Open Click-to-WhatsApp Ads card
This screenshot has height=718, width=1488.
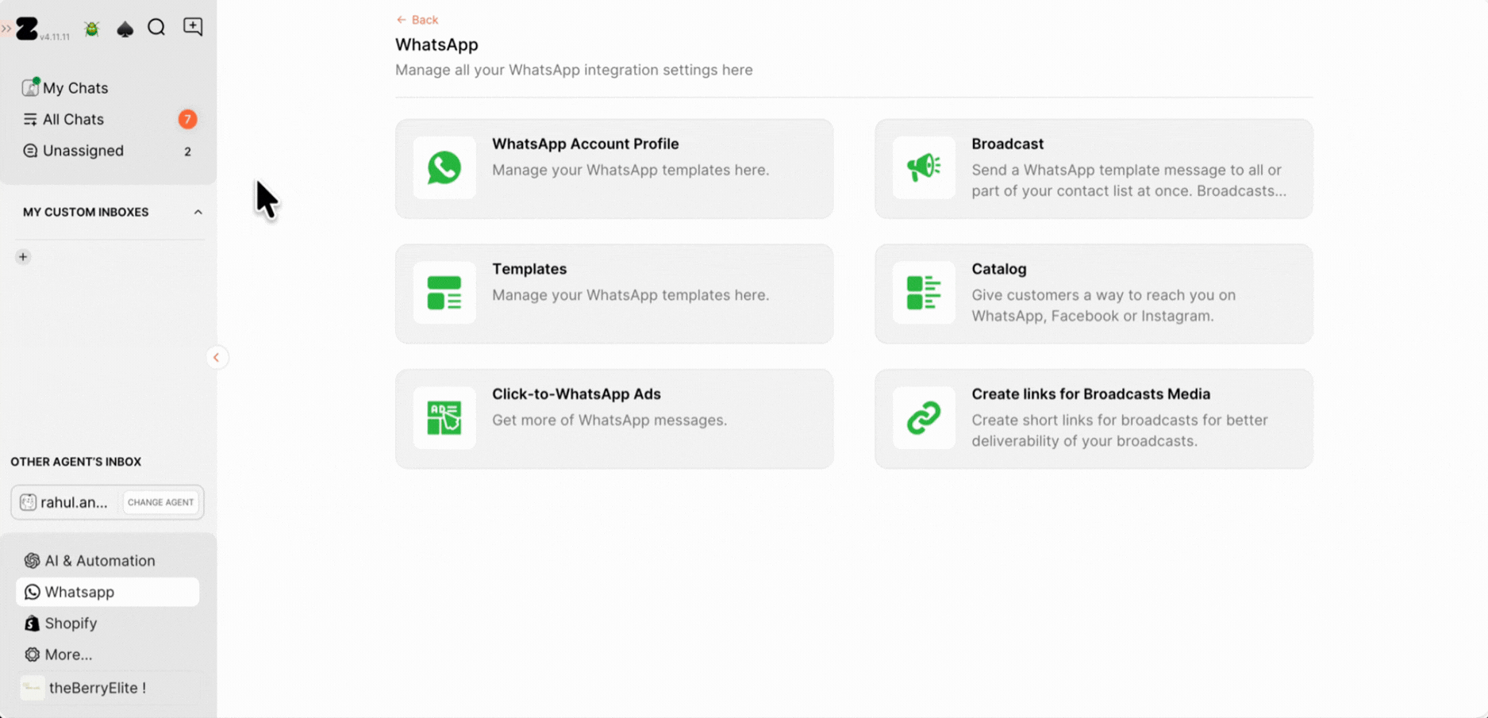[x=614, y=419]
